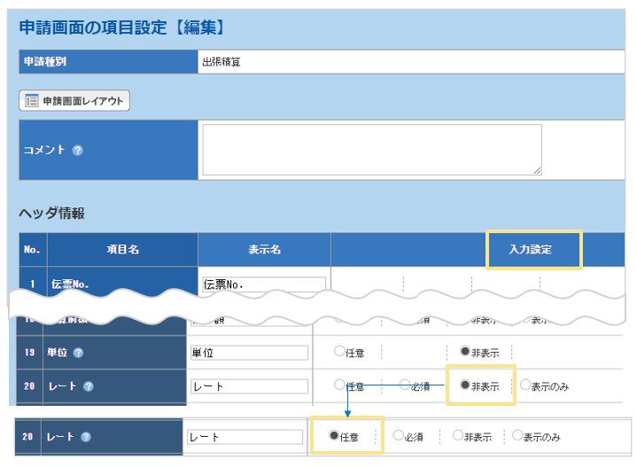Select 必須 radio in upper レート row

coord(405,385)
